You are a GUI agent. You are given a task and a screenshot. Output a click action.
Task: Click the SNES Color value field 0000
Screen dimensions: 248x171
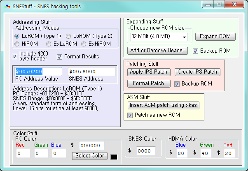[x=146, y=151]
